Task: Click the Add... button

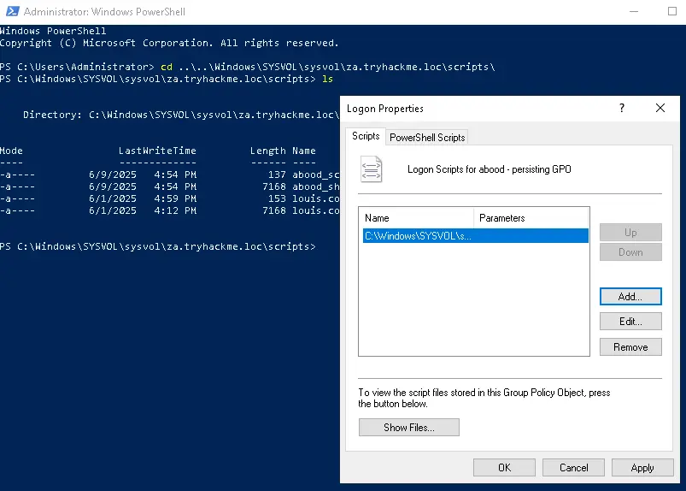Action: (x=630, y=297)
